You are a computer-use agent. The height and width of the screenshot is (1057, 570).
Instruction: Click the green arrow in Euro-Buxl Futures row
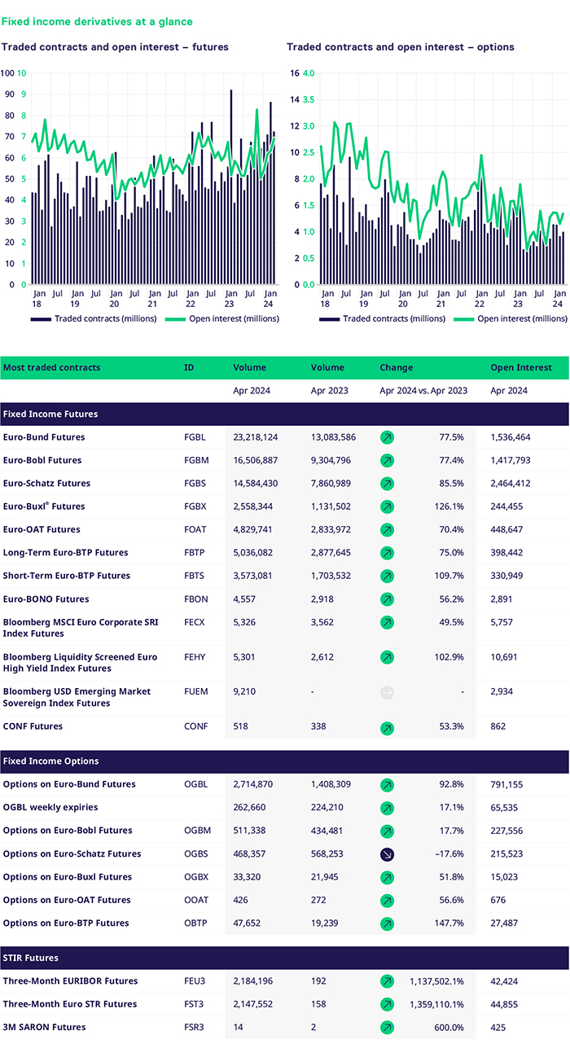point(388,507)
